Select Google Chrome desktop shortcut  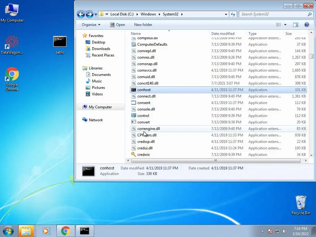point(12,79)
